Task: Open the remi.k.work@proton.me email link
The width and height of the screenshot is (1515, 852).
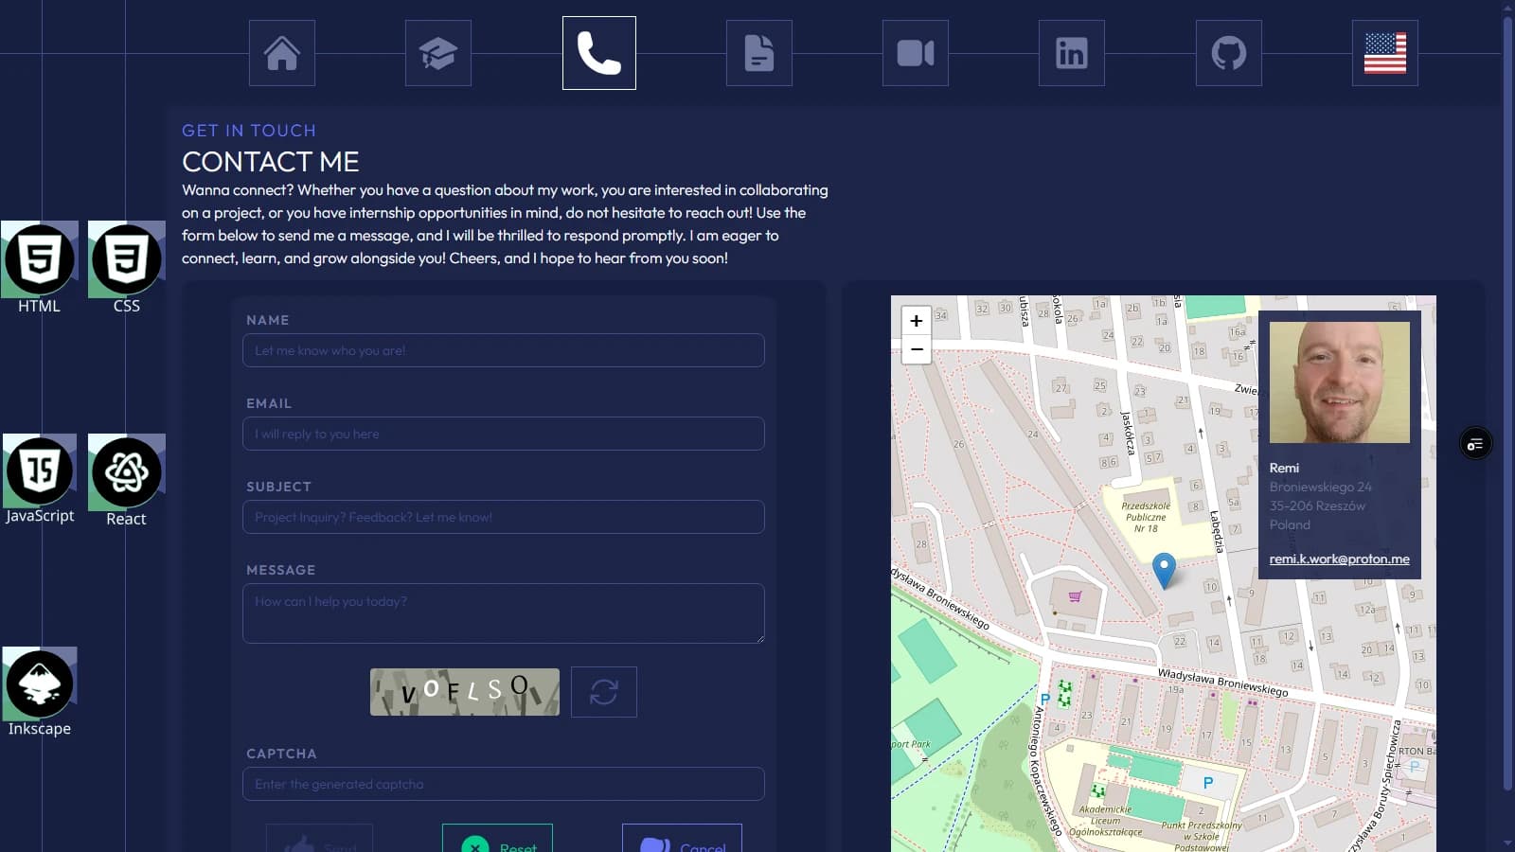Action: tap(1339, 559)
